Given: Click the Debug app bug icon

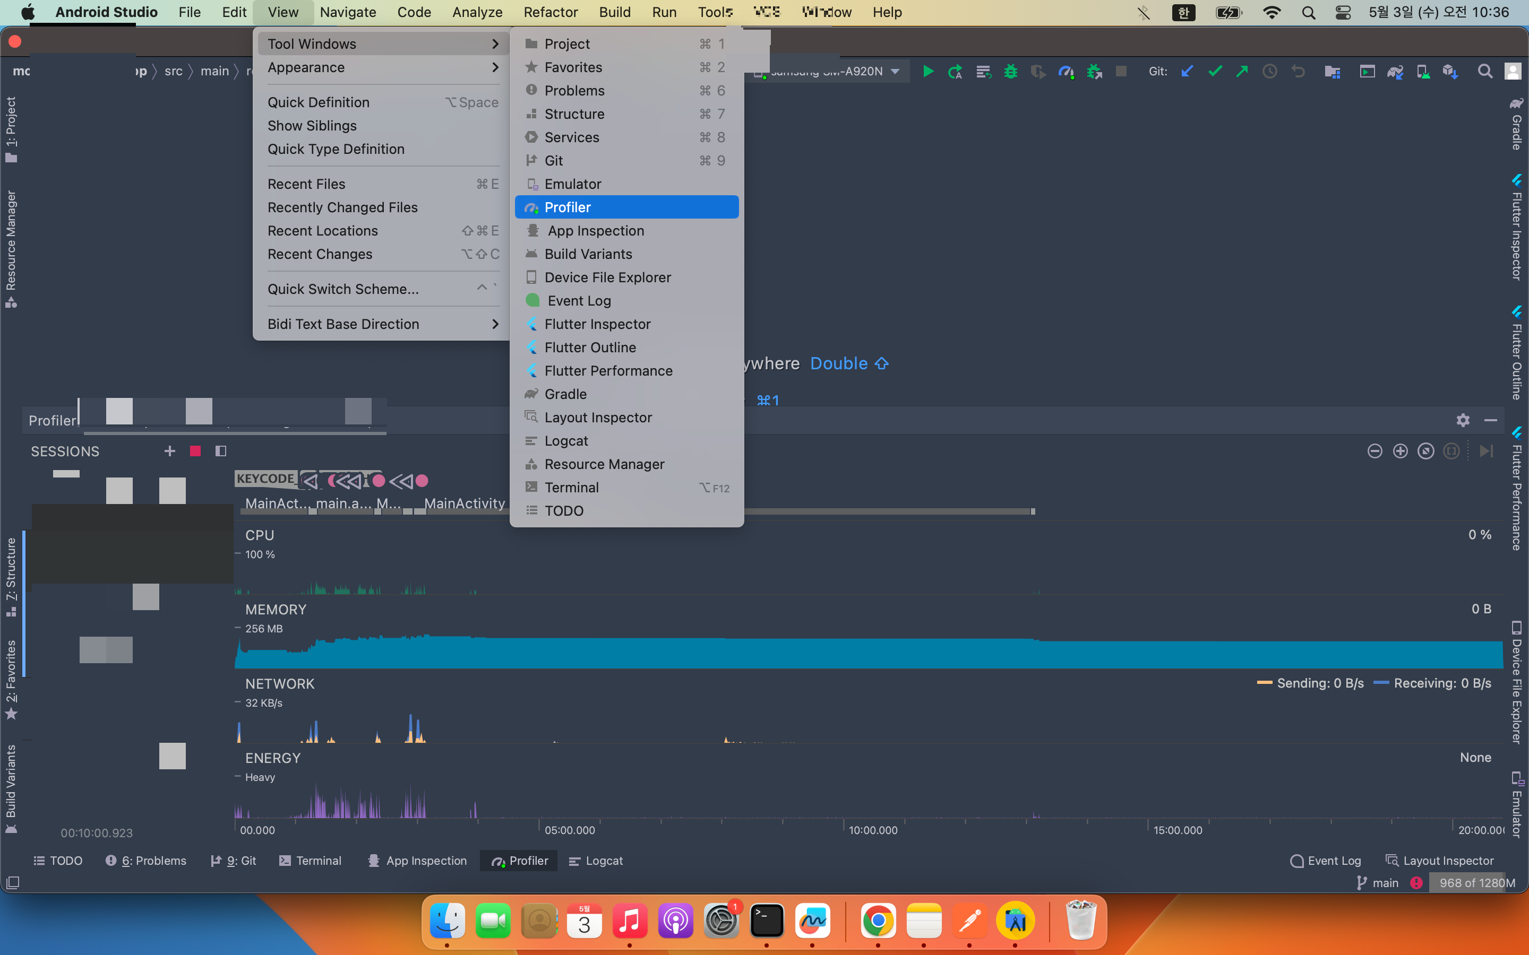Looking at the screenshot, I should point(1010,72).
